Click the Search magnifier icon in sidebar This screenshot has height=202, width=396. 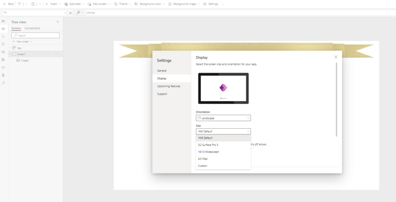(3, 83)
